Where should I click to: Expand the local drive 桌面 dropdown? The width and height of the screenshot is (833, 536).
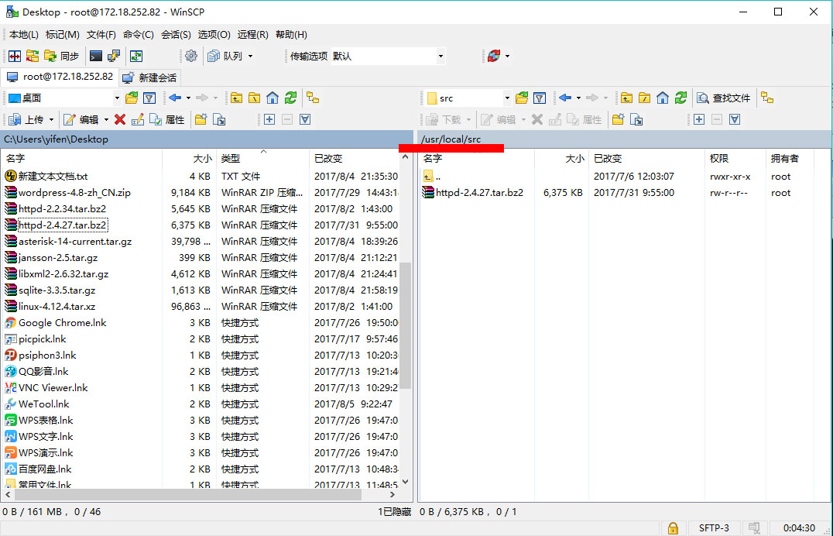(x=117, y=98)
